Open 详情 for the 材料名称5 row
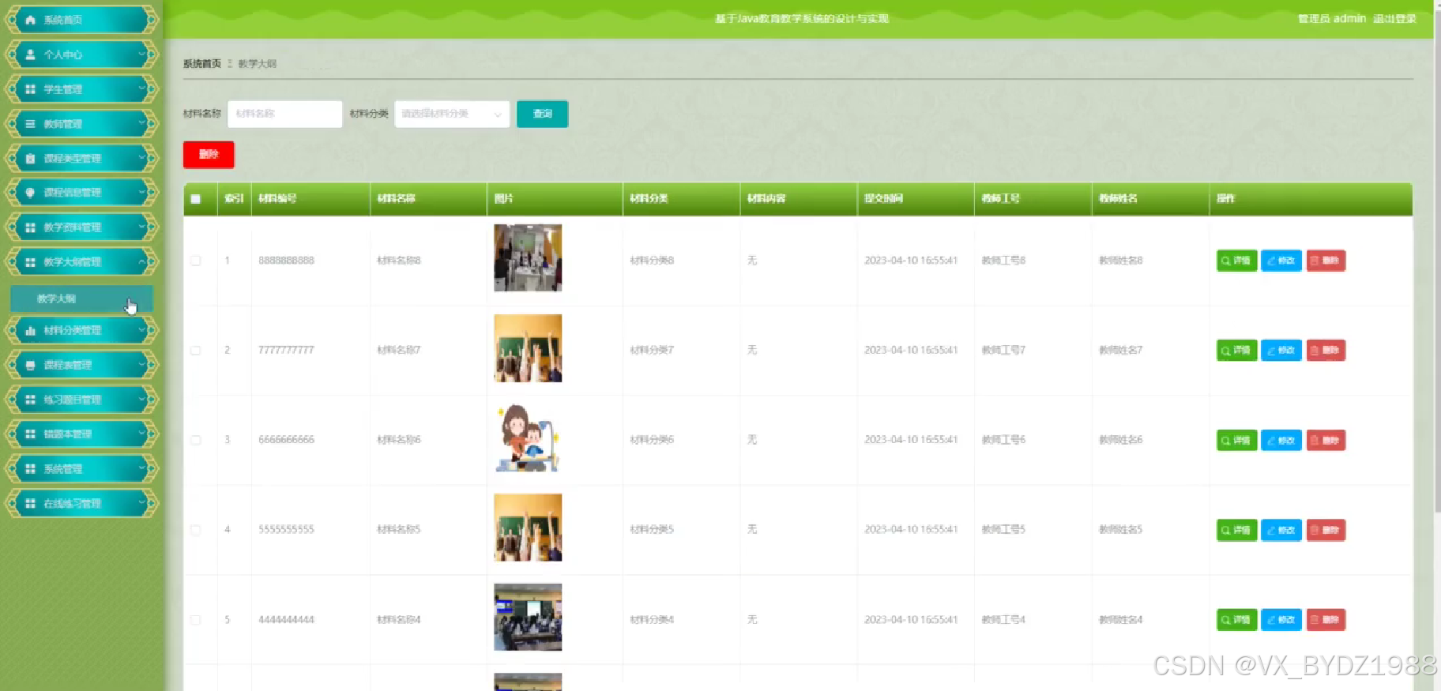The image size is (1441, 691). [x=1236, y=530]
